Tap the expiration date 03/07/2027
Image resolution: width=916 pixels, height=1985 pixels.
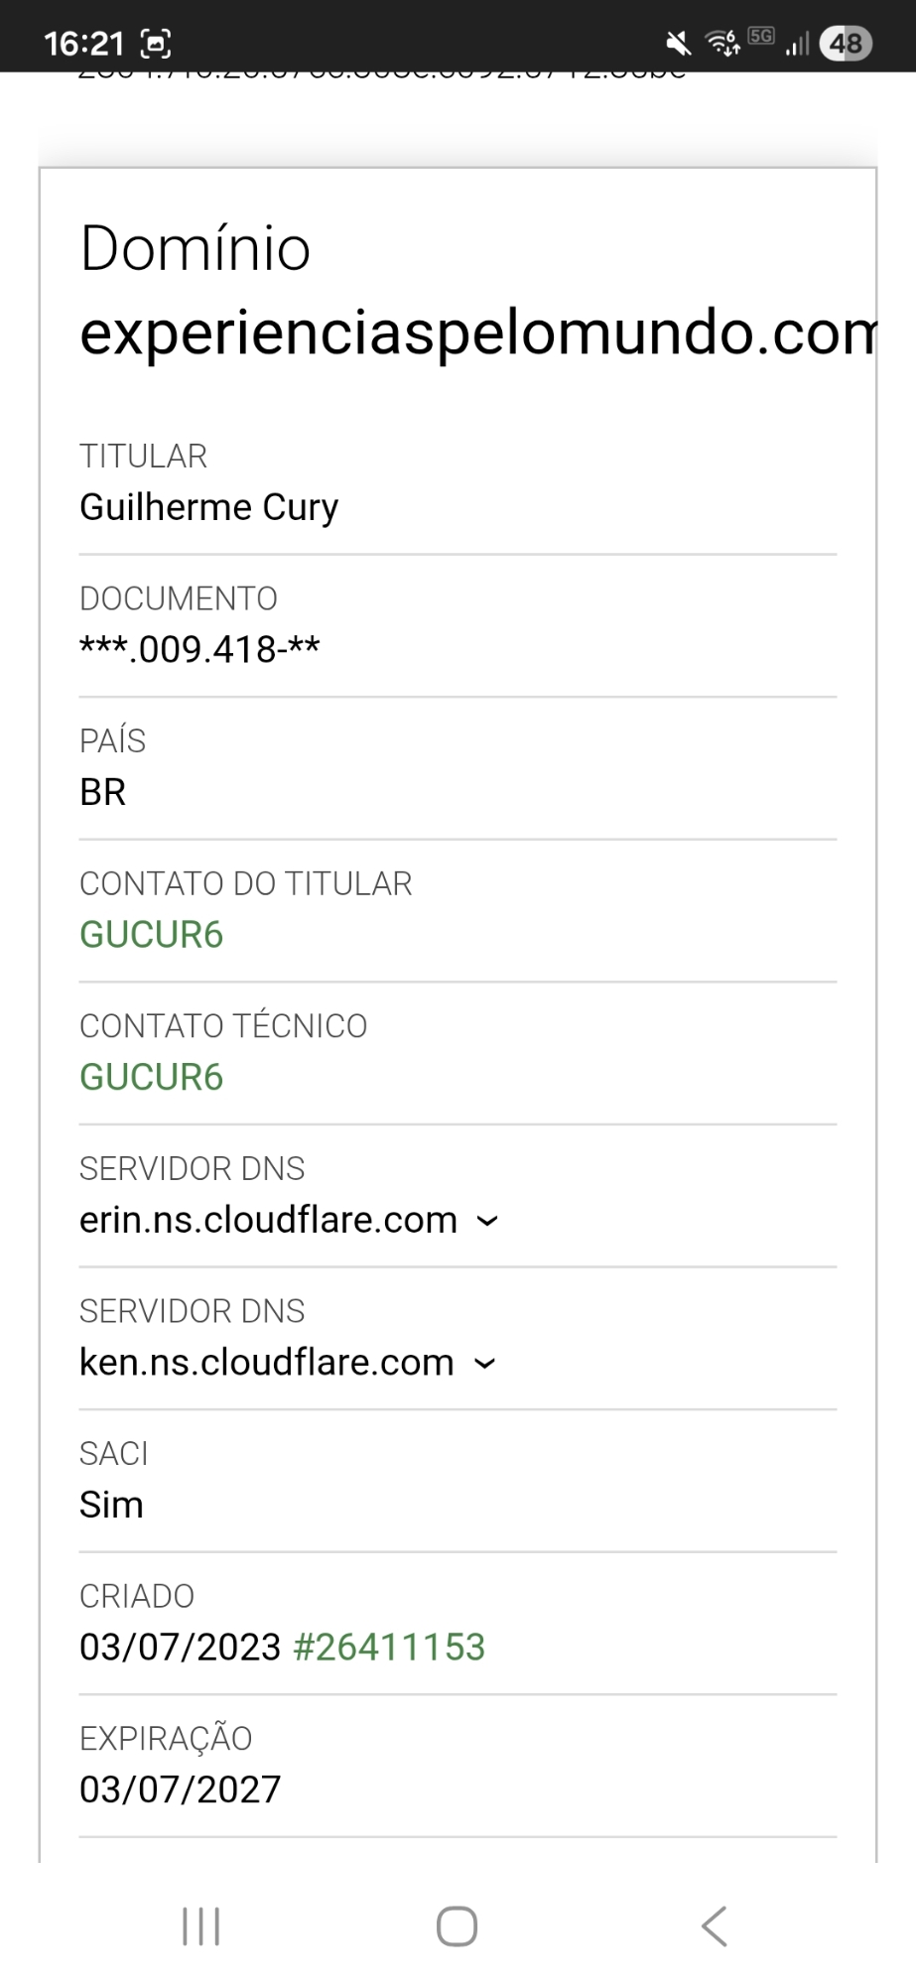(x=181, y=1789)
